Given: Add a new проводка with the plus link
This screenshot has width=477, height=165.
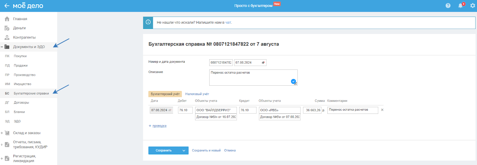Looking at the screenshot, I should [x=157, y=126].
